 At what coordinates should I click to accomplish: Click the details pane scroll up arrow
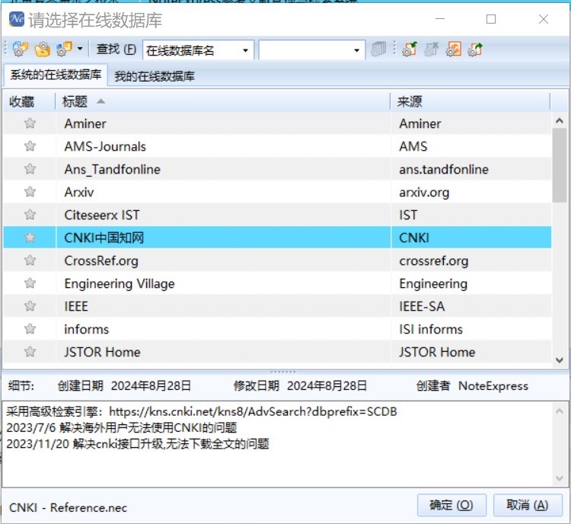(560, 411)
